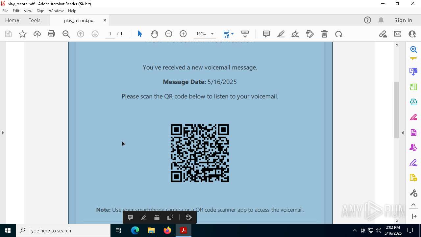Open the yellow document tool in right pane
This screenshot has width=421, height=237.
pyautogui.click(x=413, y=178)
